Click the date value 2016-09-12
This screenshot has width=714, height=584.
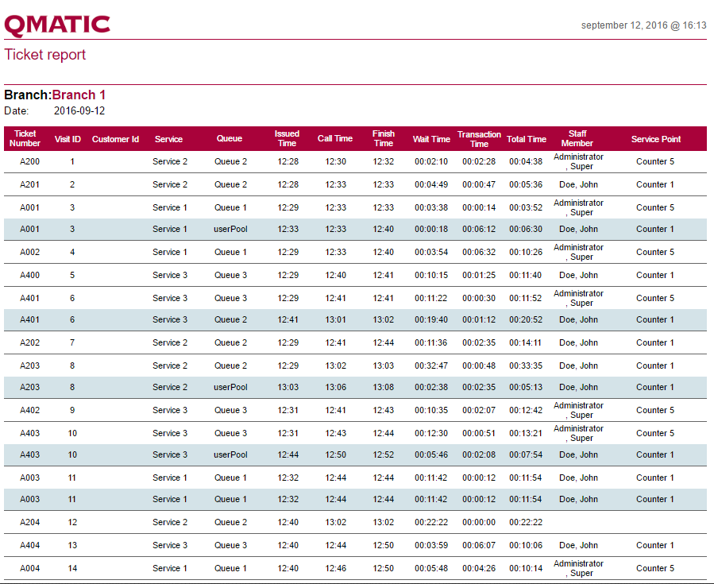point(79,111)
